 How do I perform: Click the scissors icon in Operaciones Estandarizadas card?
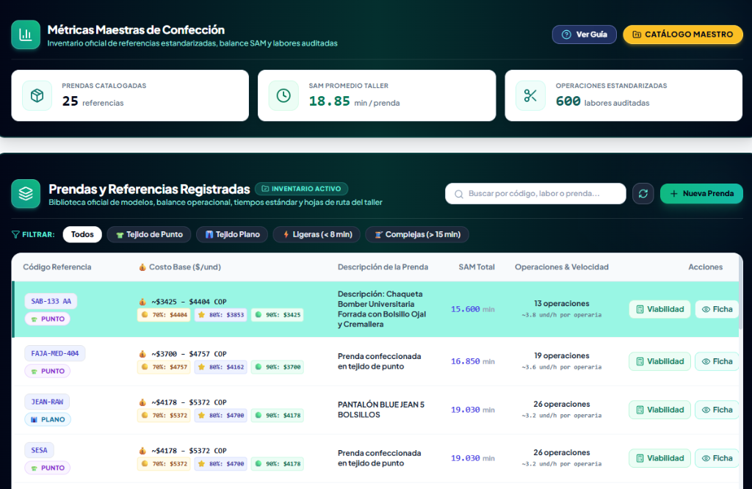point(530,95)
